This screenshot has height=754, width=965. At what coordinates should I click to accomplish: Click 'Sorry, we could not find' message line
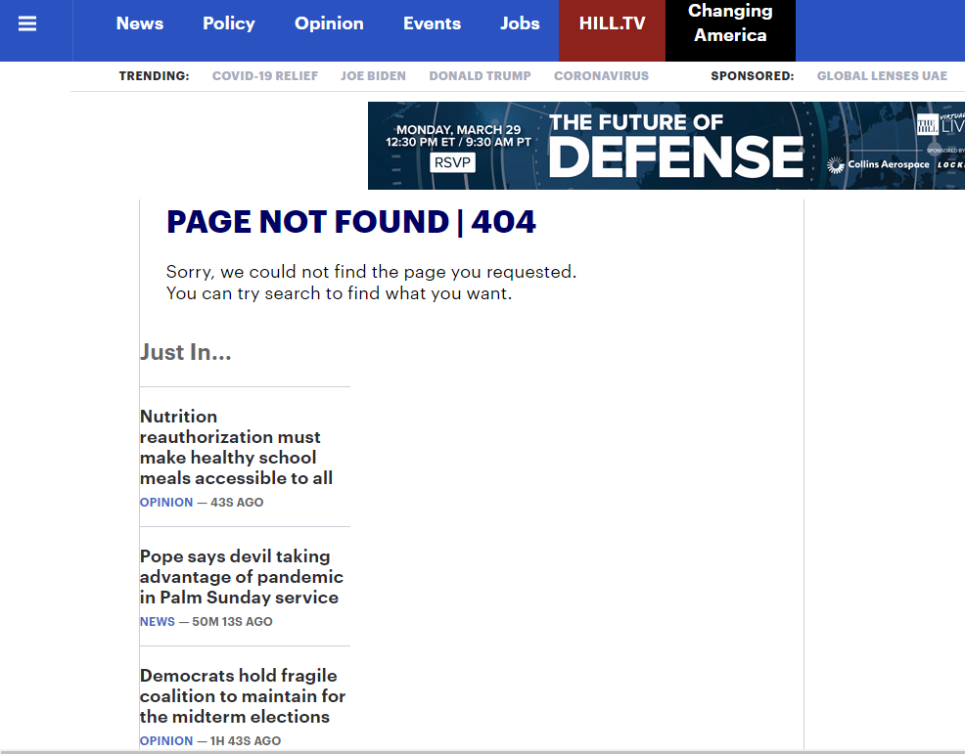click(371, 272)
